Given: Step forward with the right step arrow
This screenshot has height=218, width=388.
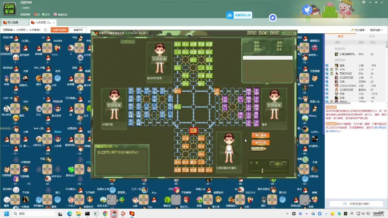Looking at the screenshot, I should pyautogui.click(x=284, y=163).
